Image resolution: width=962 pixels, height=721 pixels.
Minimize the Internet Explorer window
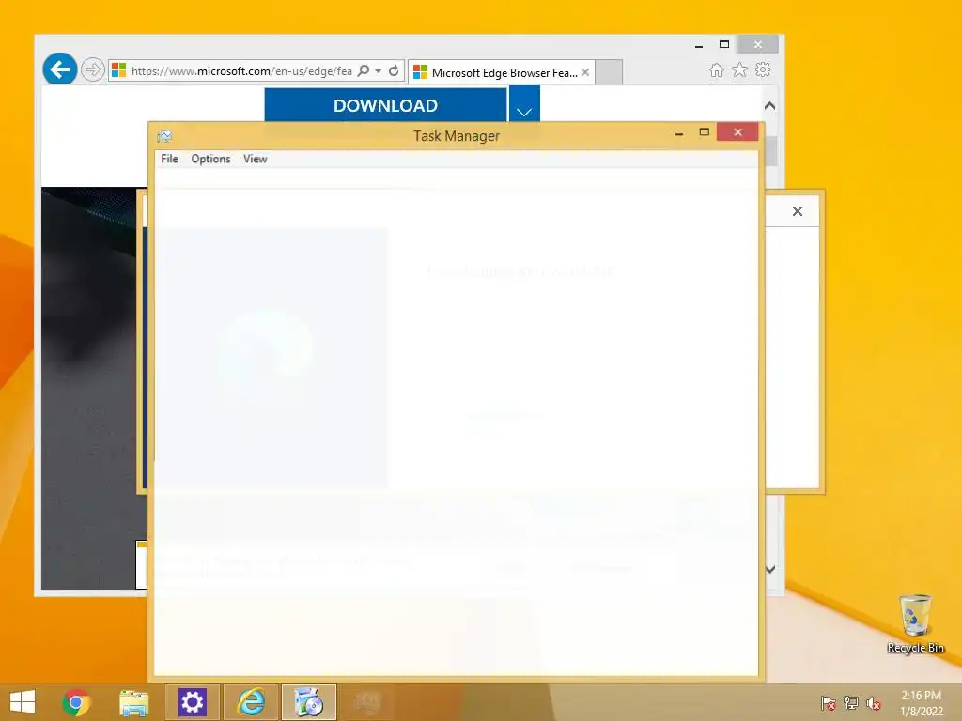tap(699, 45)
